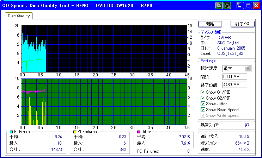The height and width of the screenshot is (158, 262).
Task: Click the PI Errors average 8.24
Action: coord(58,137)
